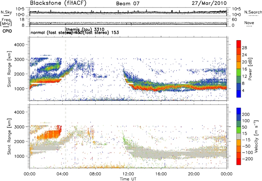Click the '16:00' time tick label
Viewport: 262px width, 181px height.
coord(161,174)
